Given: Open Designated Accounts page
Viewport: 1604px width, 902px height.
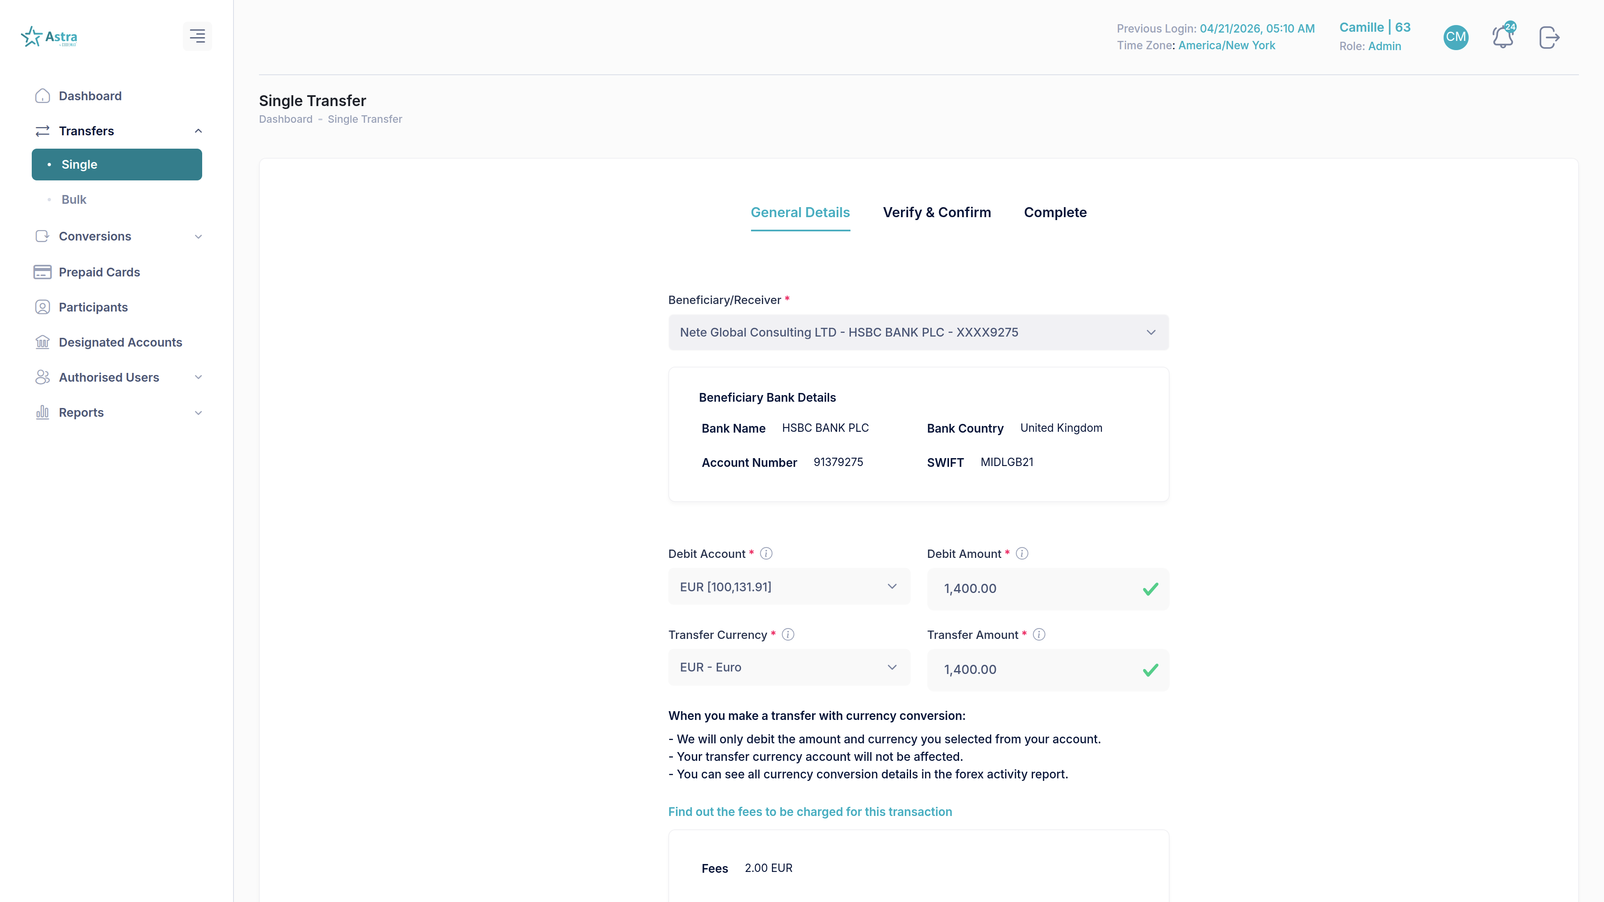Looking at the screenshot, I should [121, 342].
